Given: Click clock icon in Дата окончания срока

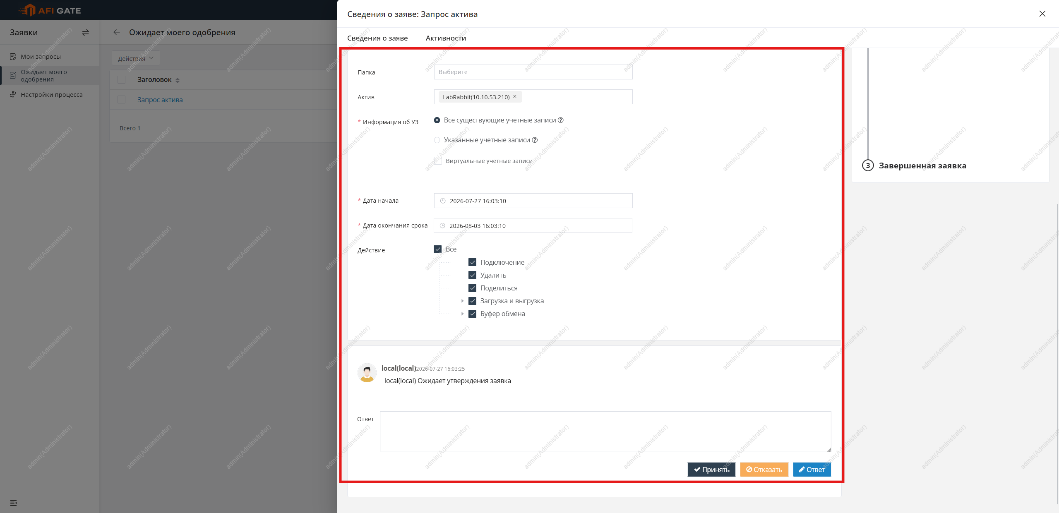Looking at the screenshot, I should pos(442,225).
